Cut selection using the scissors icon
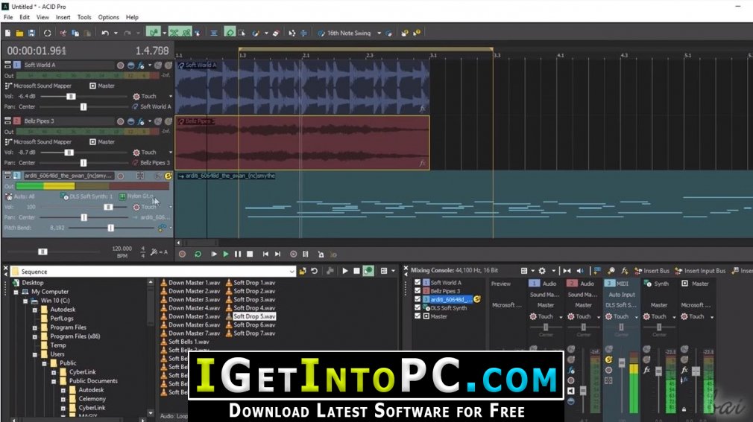Image resolution: width=753 pixels, height=422 pixels. tap(63, 33)
